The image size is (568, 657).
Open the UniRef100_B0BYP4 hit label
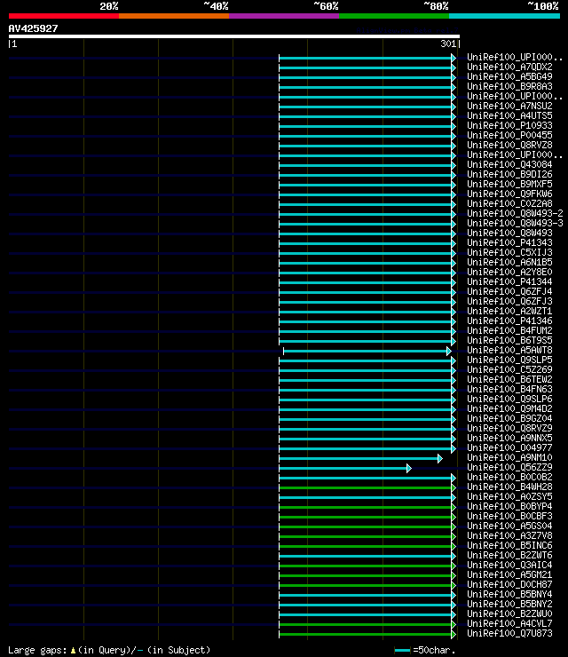point(509,506)
